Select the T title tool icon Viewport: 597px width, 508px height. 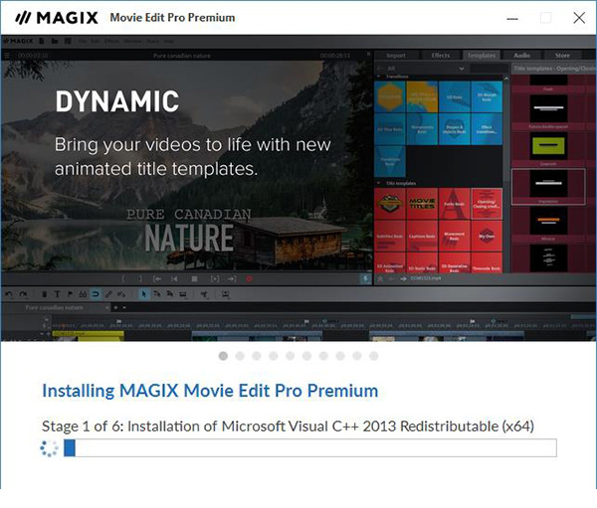tap(57, 294)
